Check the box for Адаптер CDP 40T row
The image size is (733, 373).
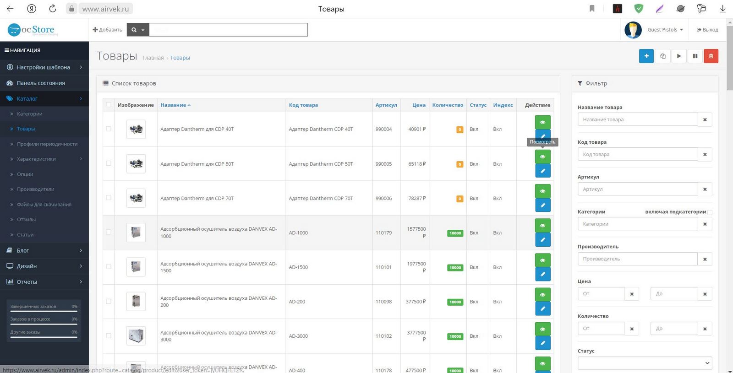coord(109,129)
